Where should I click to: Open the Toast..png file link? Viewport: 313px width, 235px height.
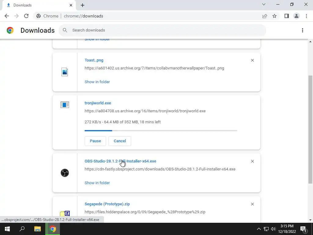pyautogui.click(x=94, y=60)
